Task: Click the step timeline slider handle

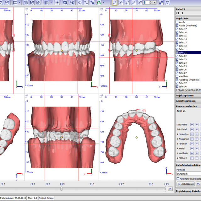Action: [x=61, y=189]
